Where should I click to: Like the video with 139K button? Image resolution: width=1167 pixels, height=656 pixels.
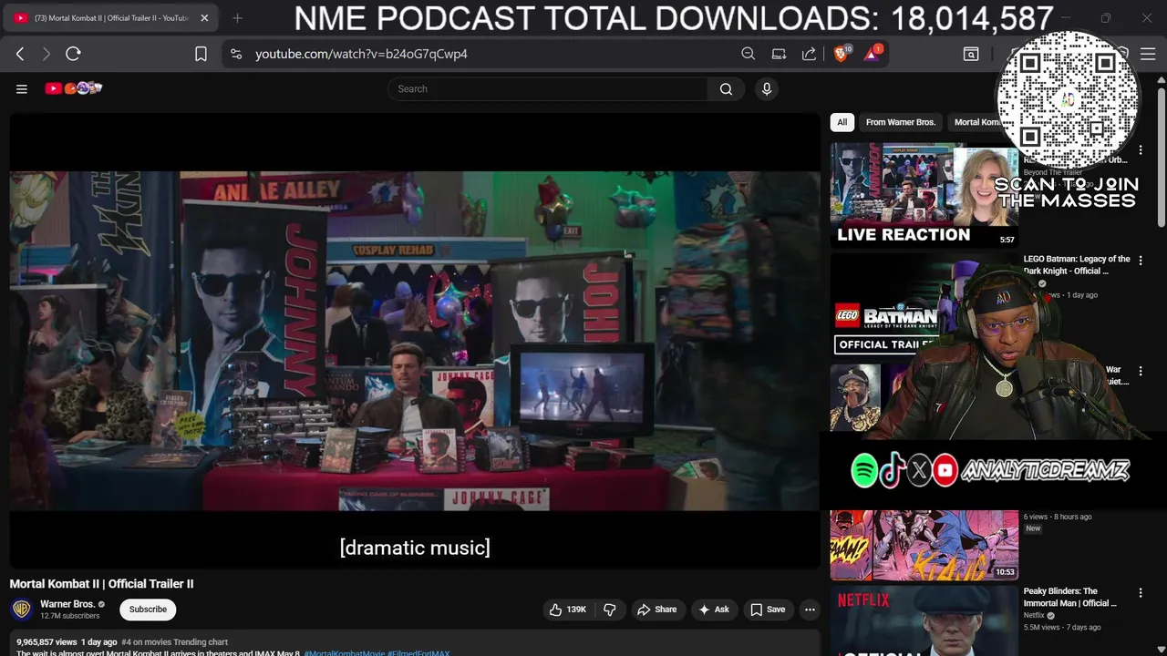(x=567, y=610)
